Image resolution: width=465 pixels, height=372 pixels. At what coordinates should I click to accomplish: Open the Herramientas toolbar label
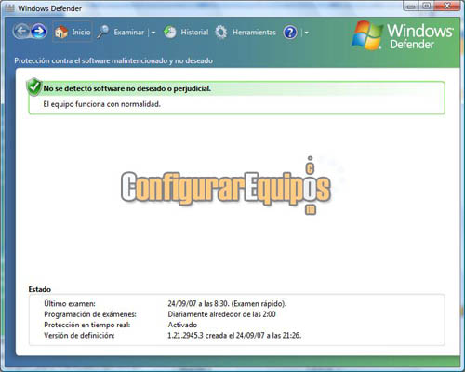(254, 32)
